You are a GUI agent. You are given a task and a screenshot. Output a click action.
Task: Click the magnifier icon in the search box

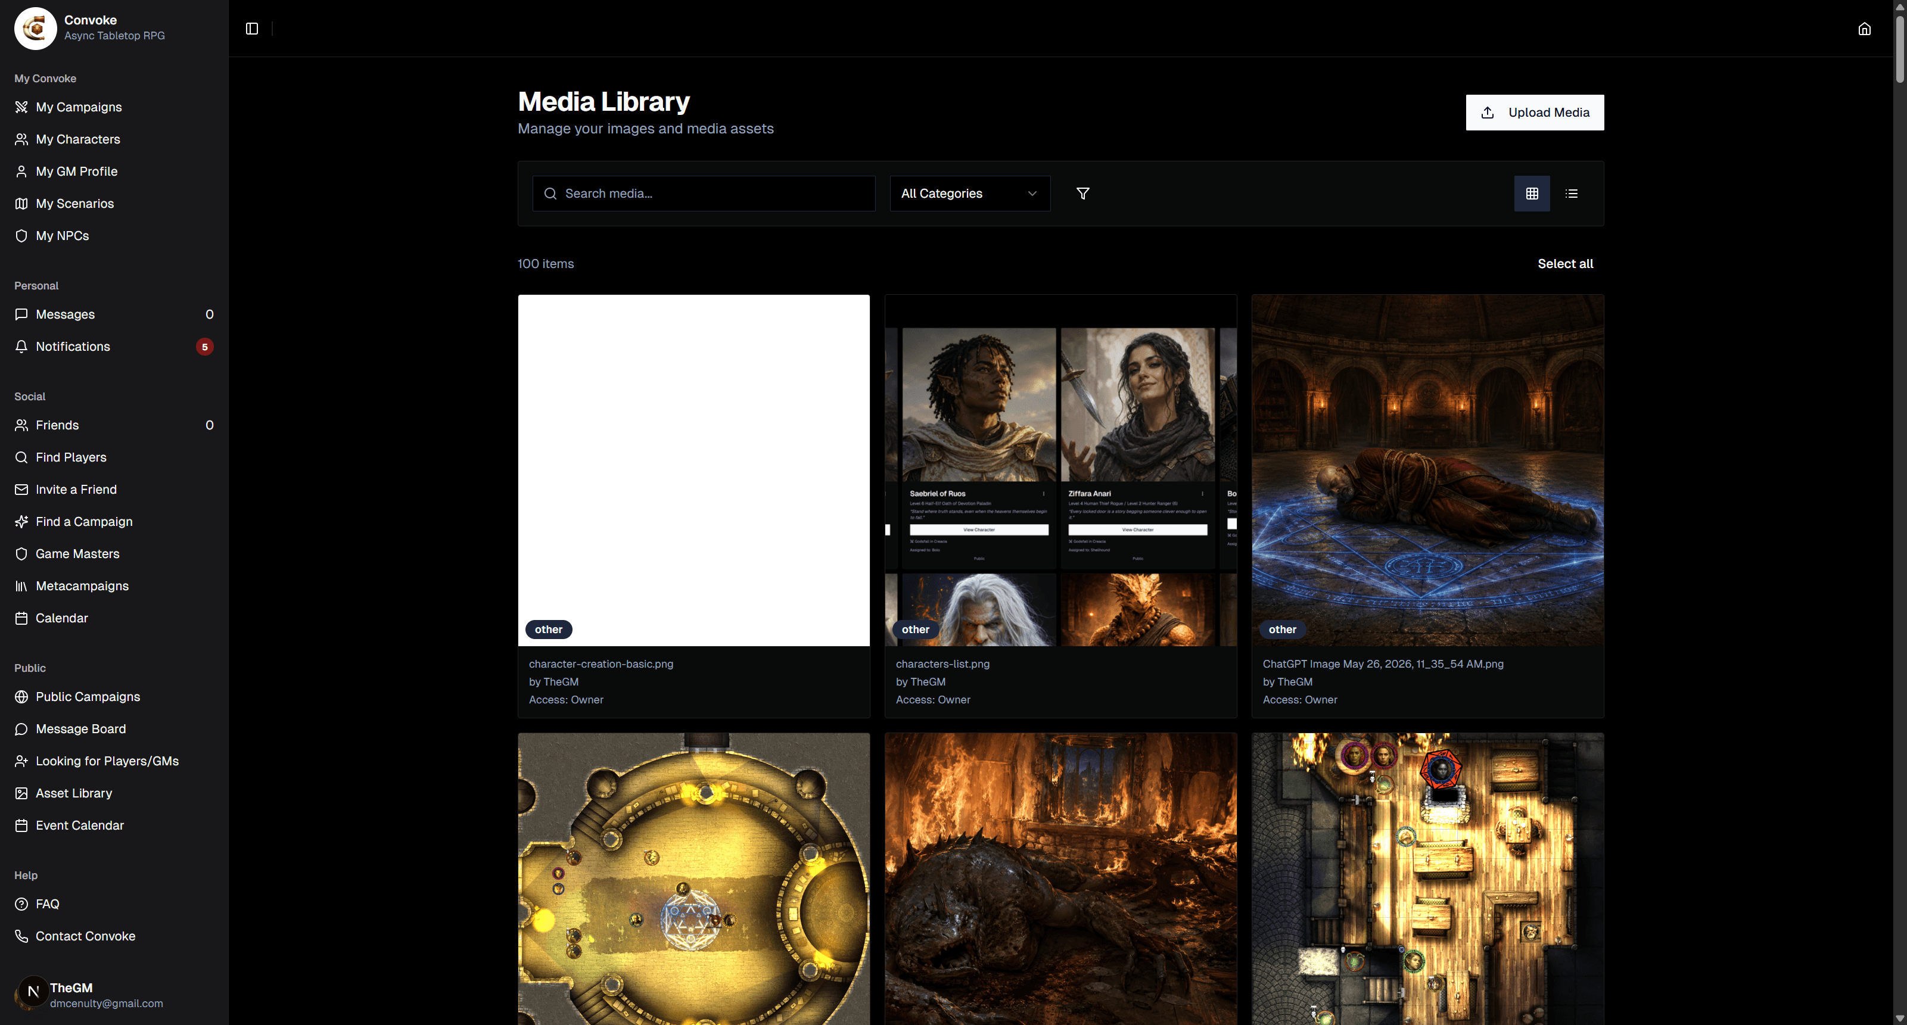click(550, 193)
